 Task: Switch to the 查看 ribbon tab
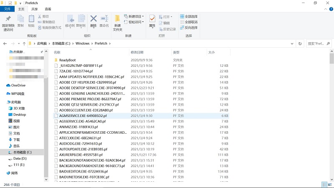point(48,9)
